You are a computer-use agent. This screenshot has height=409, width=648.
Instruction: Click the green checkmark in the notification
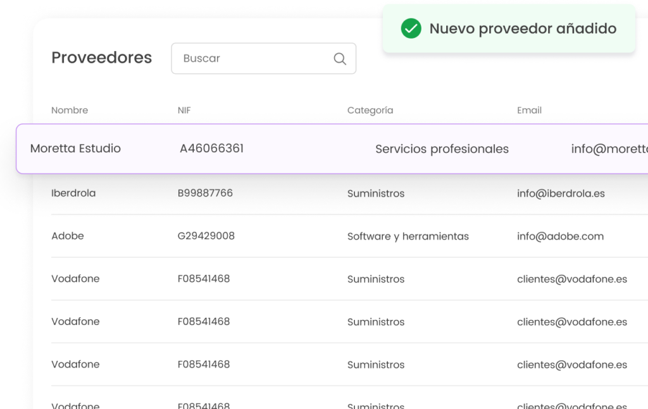tap(411, 28)
